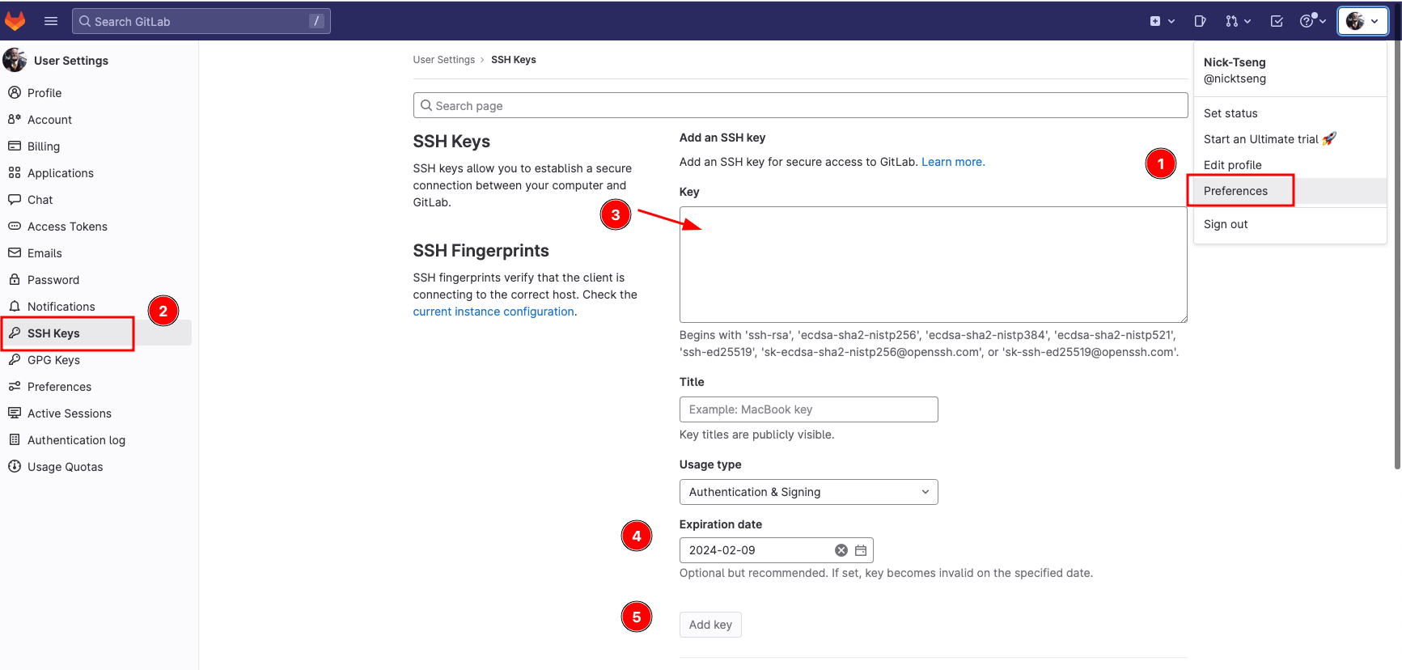Select Edit profile in user menu
The image size is (1402, 670).
[1232, 165]
